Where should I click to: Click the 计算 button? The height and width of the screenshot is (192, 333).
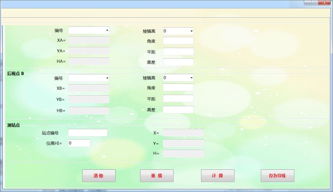coord(218,176)
